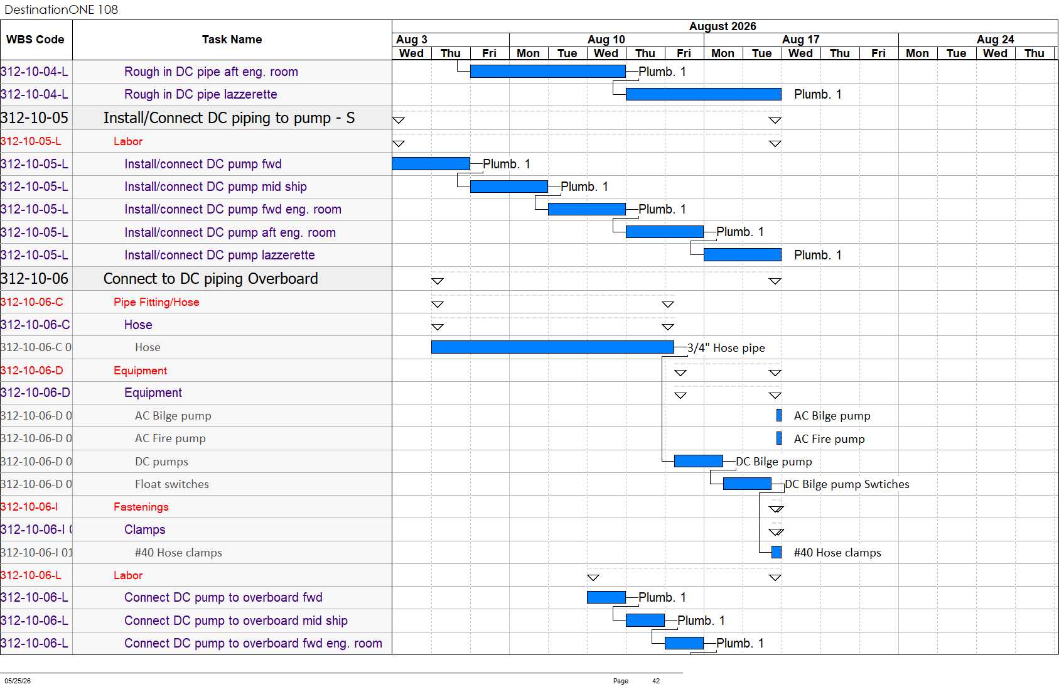Click end marker of Connect to DC piping Overboard summary
Image resolution: width=1059 pixels, height=689 pixels.
pyautogui.click(x=775, y=281)
